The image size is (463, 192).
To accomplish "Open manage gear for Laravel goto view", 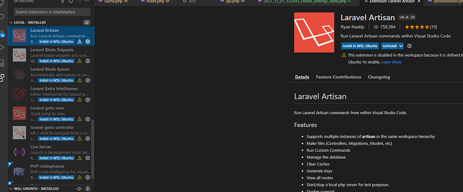I will 88,119.
